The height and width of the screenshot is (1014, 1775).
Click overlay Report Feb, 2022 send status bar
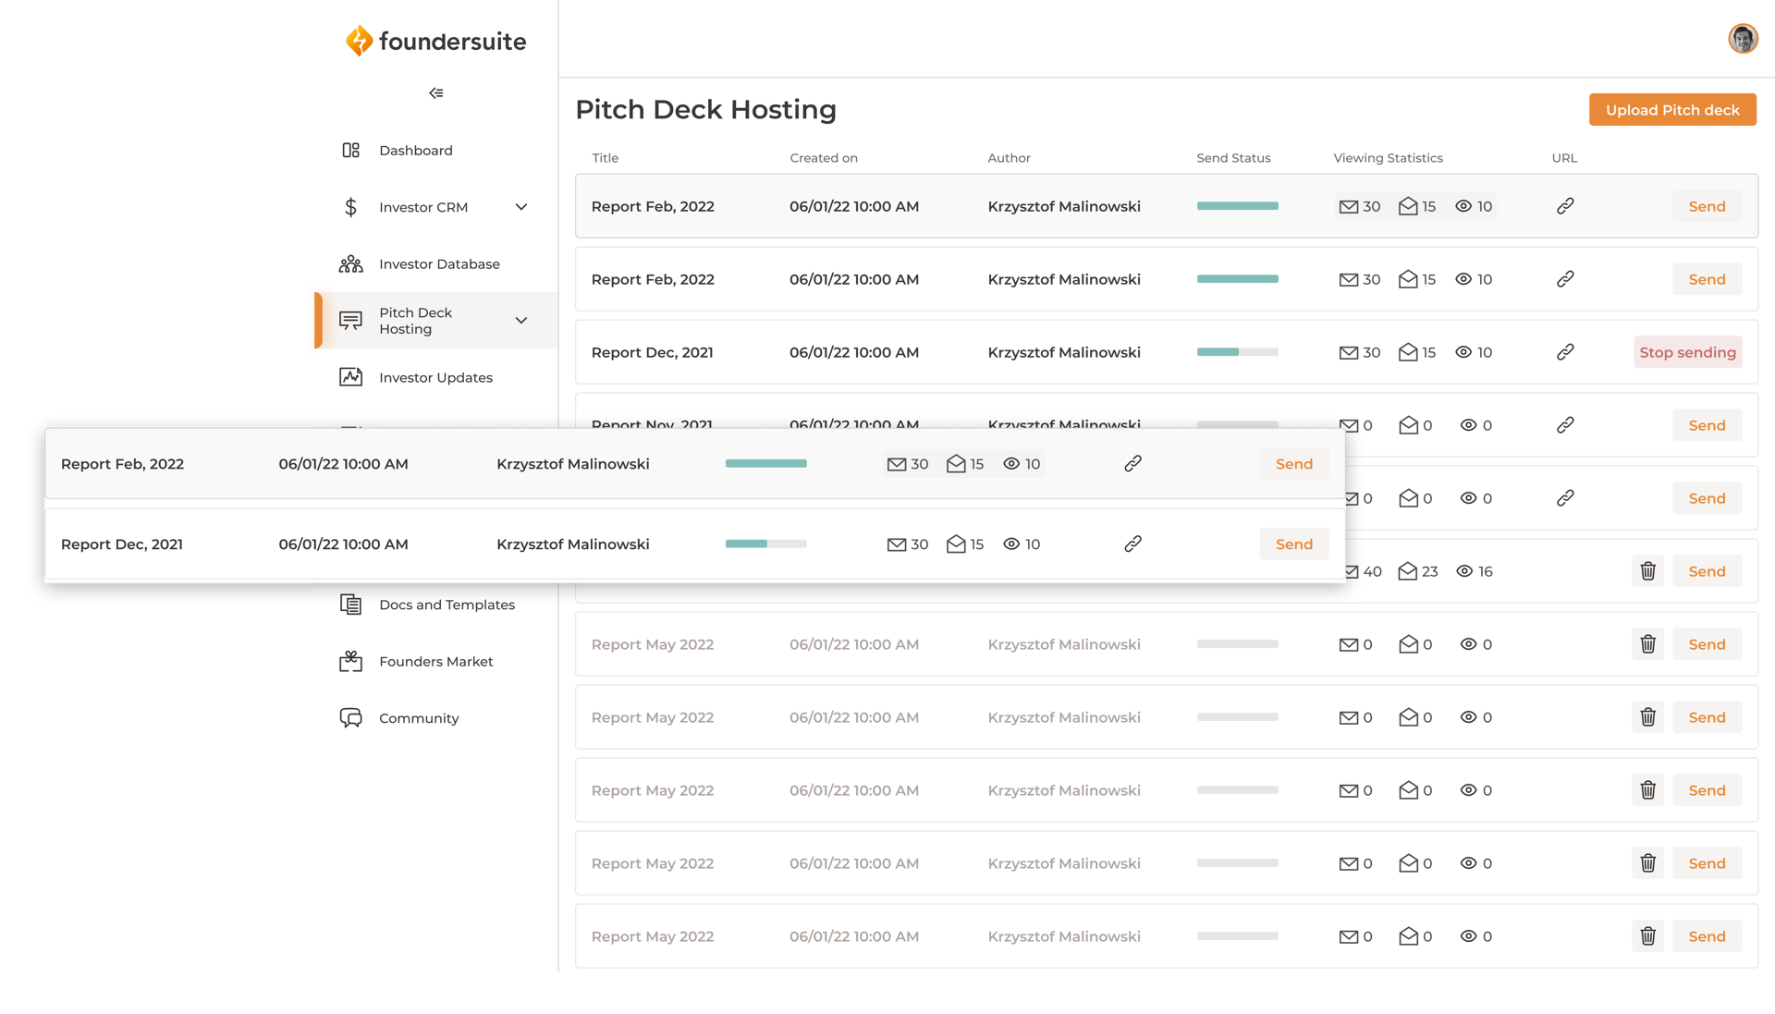(765, 464)
